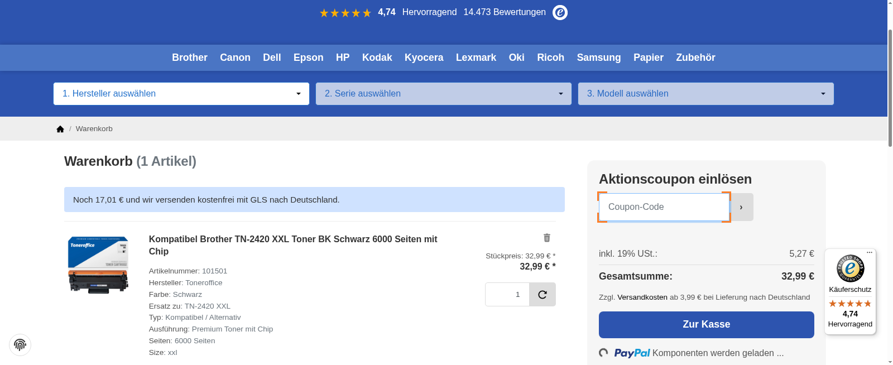Click the PayPal logo

pos(632,353)
